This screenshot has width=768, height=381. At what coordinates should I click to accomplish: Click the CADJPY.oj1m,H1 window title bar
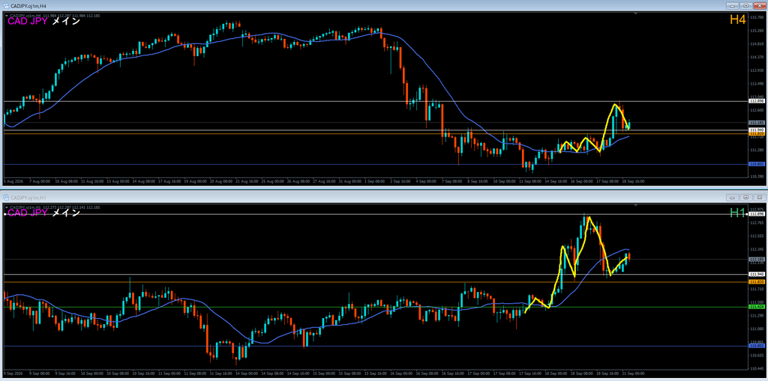(x=362, y=197)
